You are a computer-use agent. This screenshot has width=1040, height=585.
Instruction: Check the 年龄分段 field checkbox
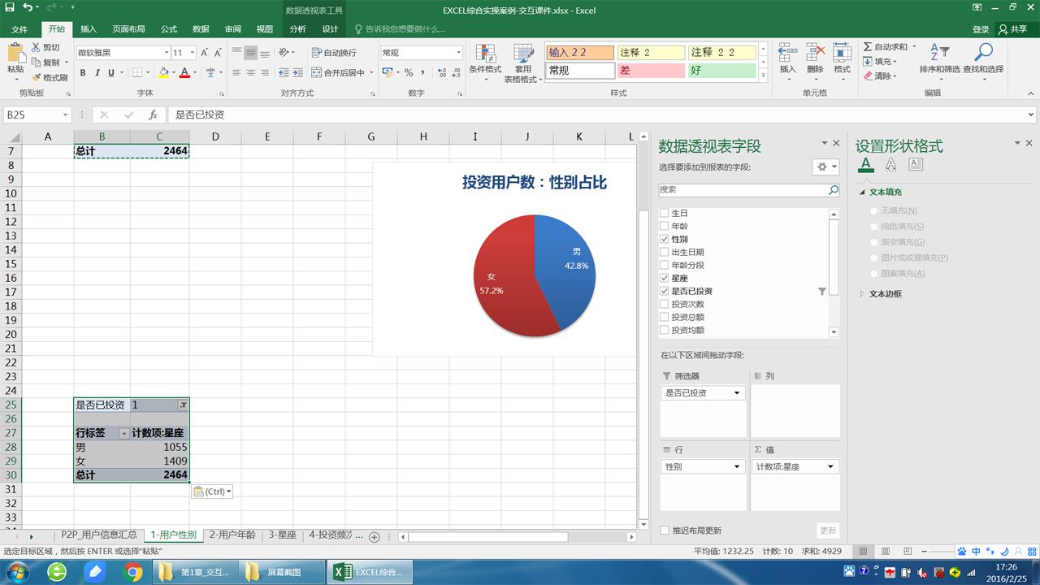664,265
